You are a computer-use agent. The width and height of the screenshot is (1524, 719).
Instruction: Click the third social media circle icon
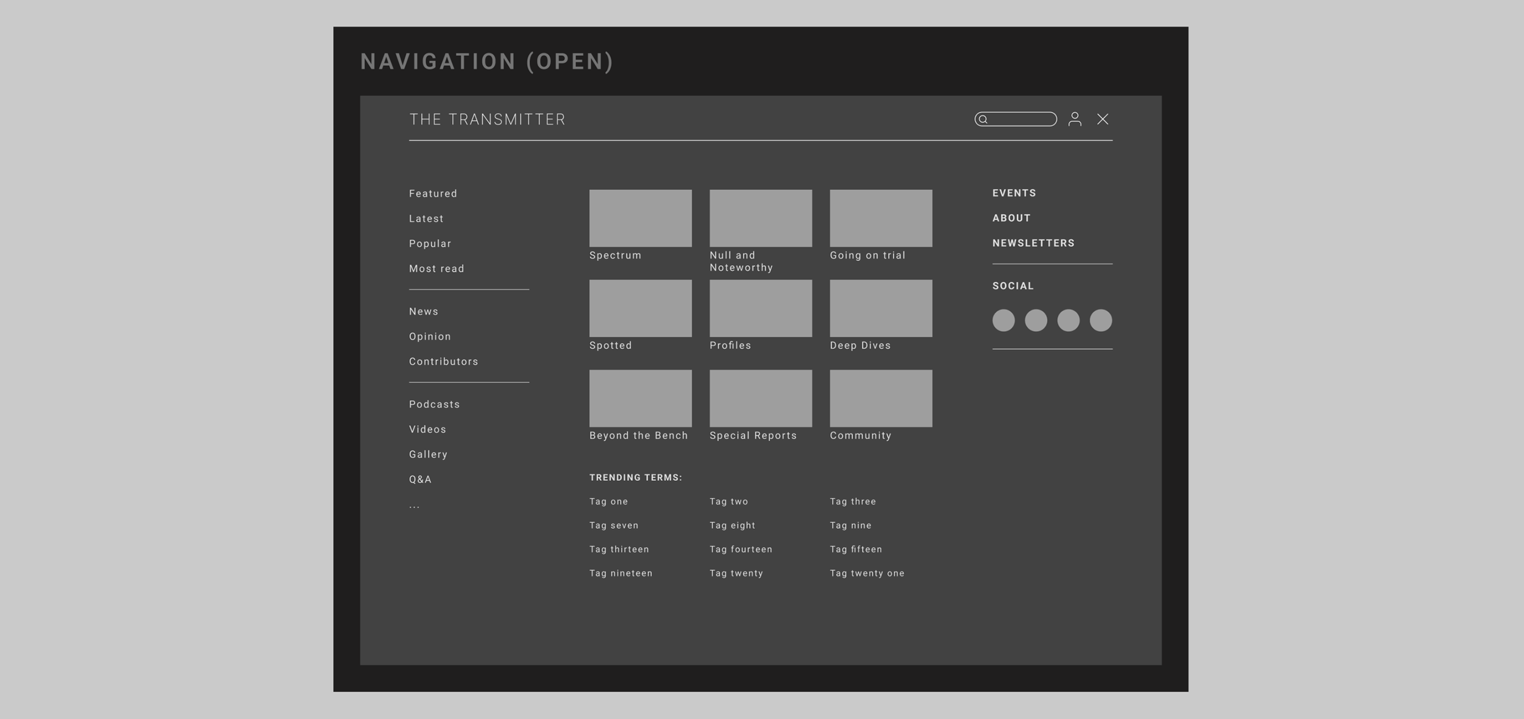(1068, 320)
